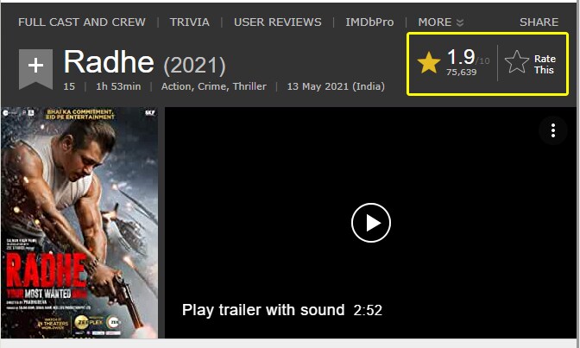Click the Action genre link
The image size is (580, 348).
click(x=176, y=86)
